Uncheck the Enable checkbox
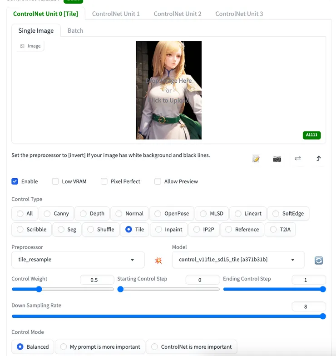 click(x=15, y=181)
